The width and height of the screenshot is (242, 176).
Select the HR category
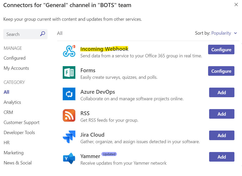pyautogui.click(x=7, y=143)
